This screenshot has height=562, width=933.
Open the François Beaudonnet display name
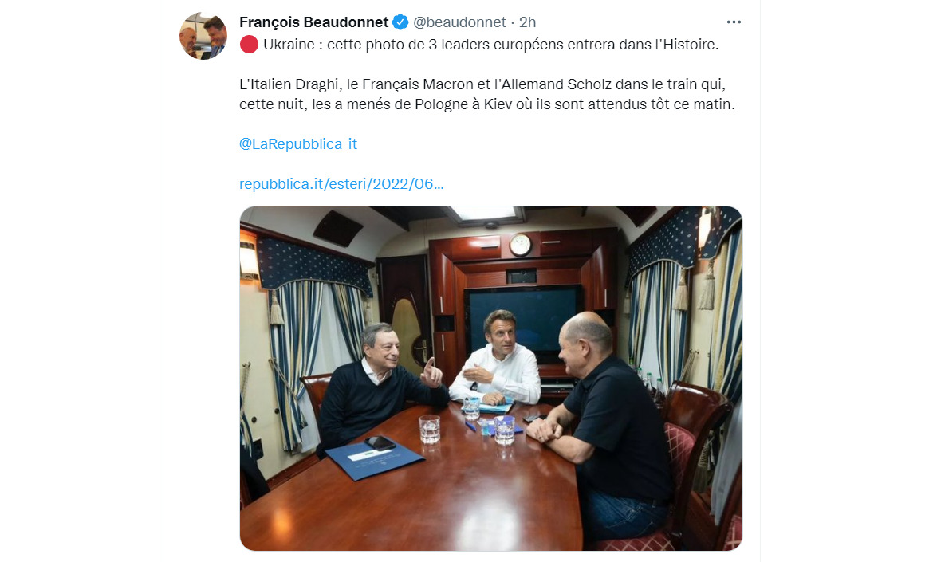[313, 22]
